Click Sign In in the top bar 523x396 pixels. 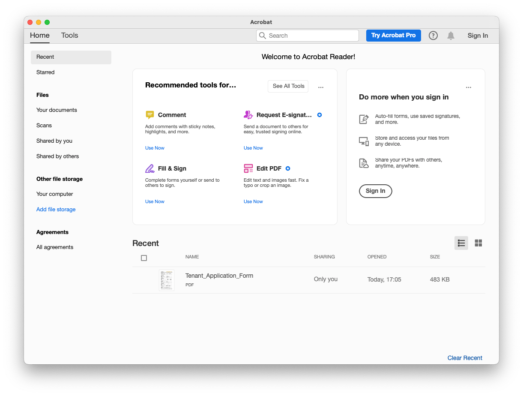(478, 36)
